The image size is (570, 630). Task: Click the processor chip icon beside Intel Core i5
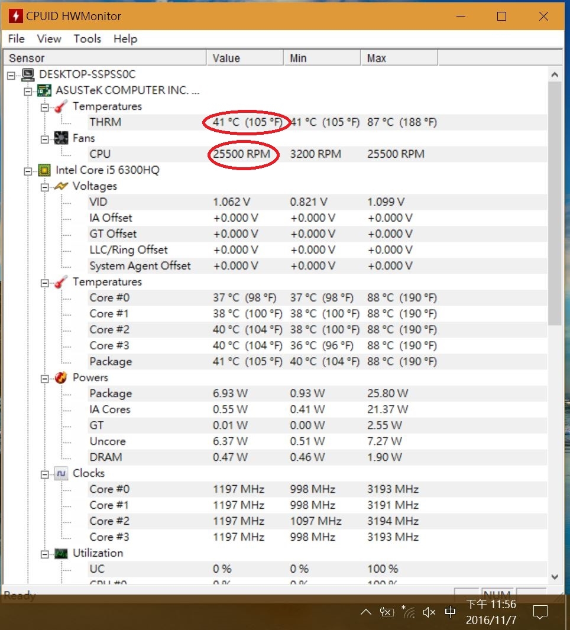click(44, 170)
